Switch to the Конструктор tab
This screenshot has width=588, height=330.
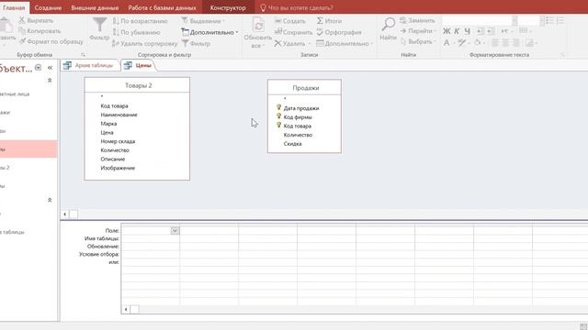pos(228,7)
